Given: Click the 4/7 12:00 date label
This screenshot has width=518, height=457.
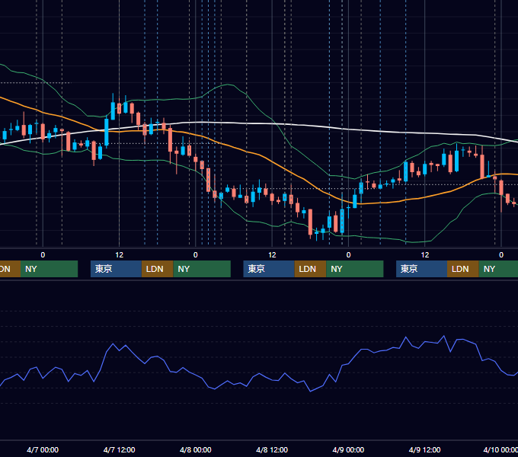Looking at the screenshot, I should pos(119,449).
